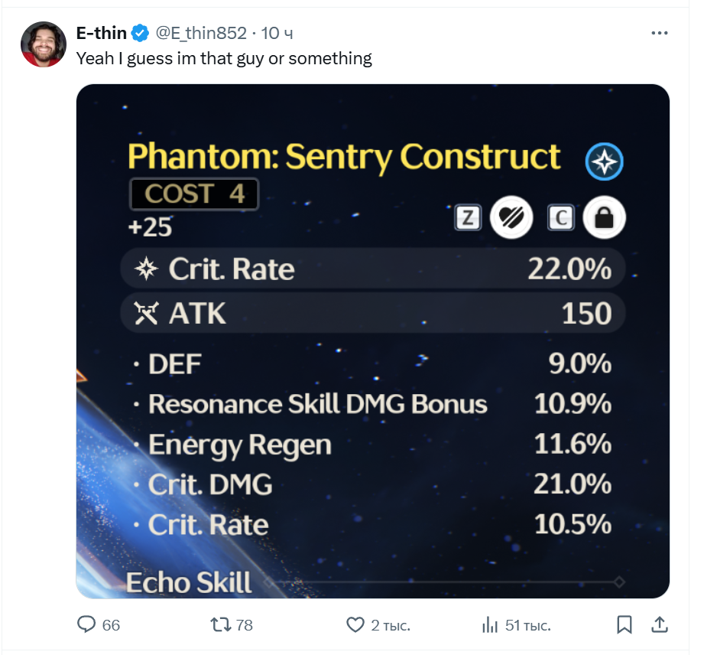704x655 pixels.
Task: Open the Phantom: Sentry Construct image
Action: [x=373, y=341]
